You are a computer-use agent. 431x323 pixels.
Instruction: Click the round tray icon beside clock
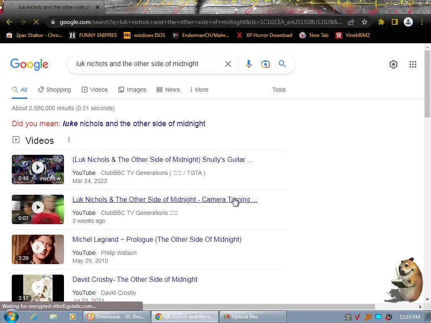tap(388, 317)
